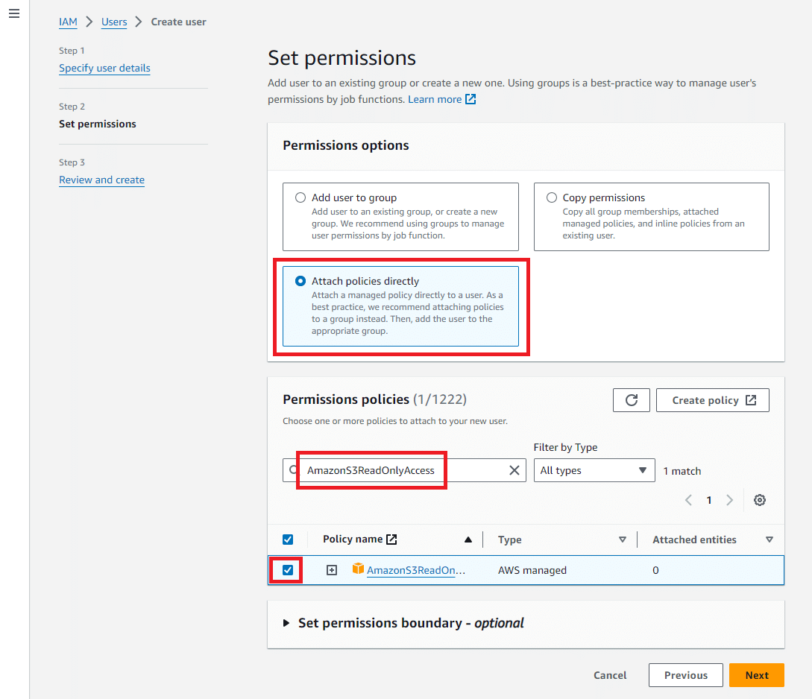
Task: Open the hamburger navigation menu
Action: [14, 13]
